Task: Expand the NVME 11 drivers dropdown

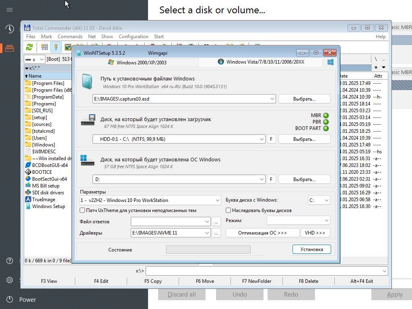Action: [x=207, y=233]
